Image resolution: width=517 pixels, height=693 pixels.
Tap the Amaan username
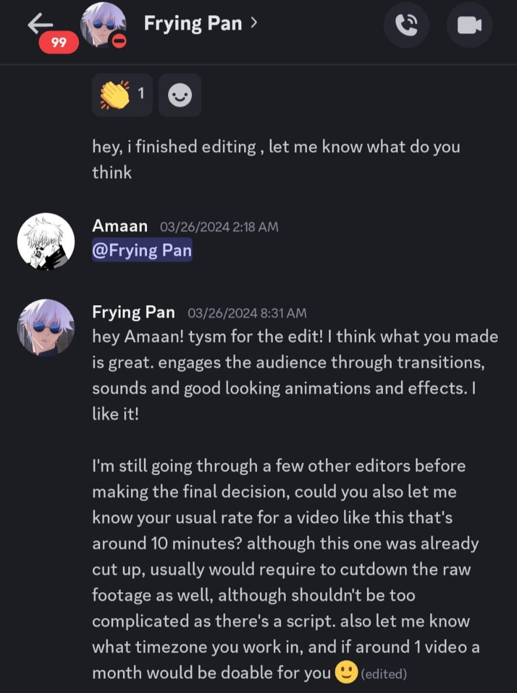tap(119, 226)
